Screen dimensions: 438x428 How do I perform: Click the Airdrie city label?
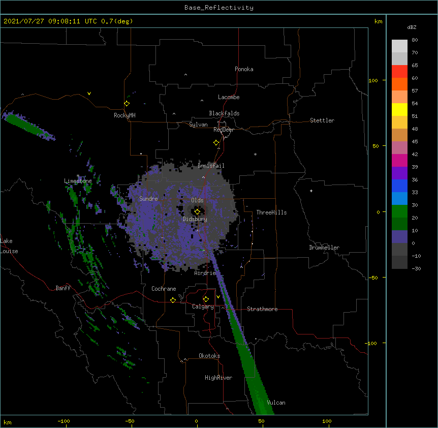(x=205, y=273)
